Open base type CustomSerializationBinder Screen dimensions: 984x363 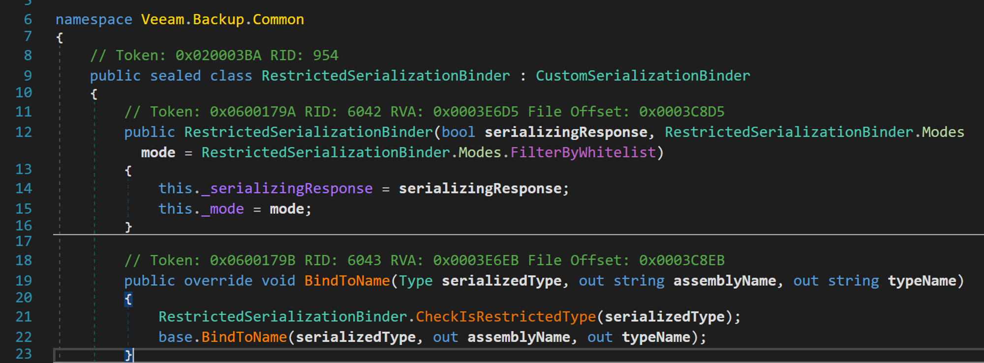pyautogui.click(x=643, y=76)
